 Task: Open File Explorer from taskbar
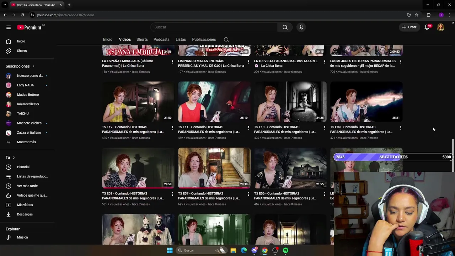click(233, 250)
